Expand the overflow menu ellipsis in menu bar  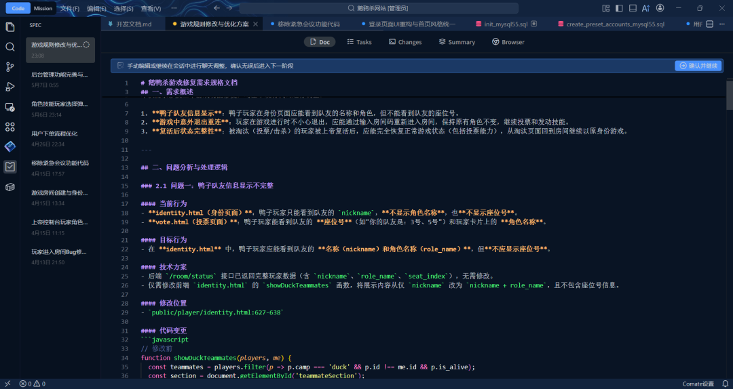point(174,8)
